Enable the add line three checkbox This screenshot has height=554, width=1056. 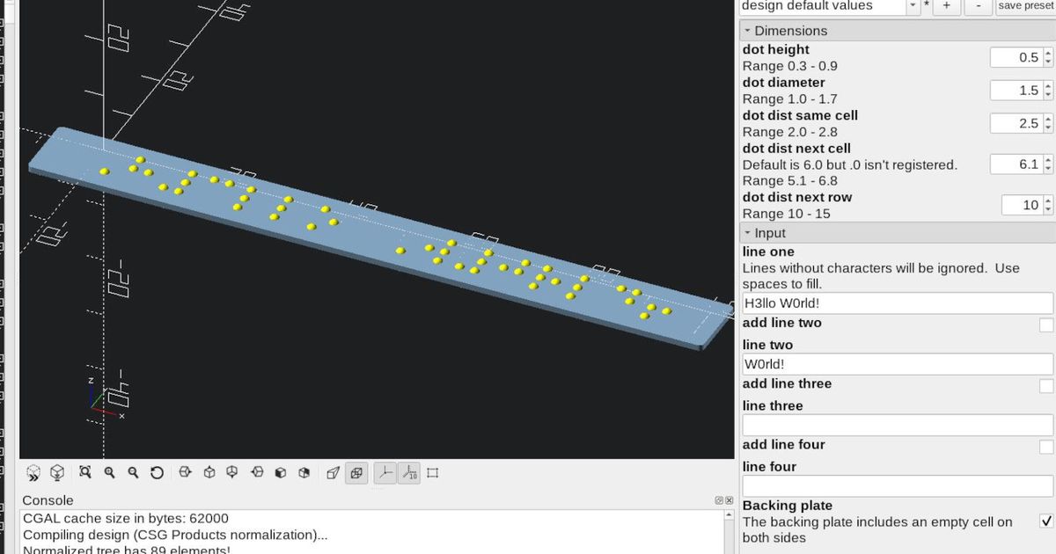click(1048, 385)
